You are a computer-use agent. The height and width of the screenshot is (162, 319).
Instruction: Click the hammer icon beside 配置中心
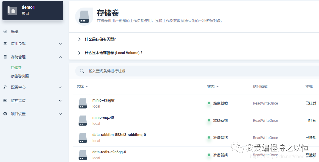[5, 87]
